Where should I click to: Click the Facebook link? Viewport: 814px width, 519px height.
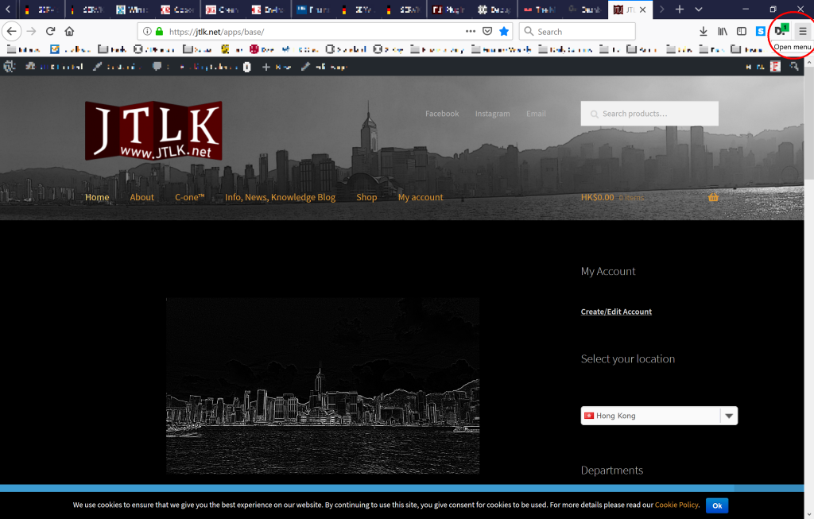[x=442, y=114]
